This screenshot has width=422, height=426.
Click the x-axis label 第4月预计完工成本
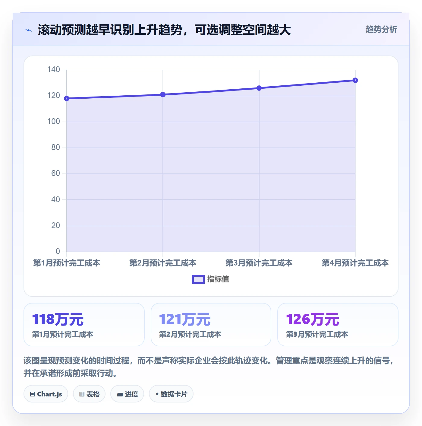[x=355, y=263]
